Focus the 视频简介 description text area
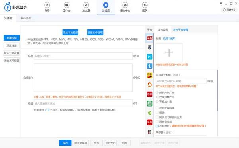Viewport: 239px width, 148px height. 83,78
